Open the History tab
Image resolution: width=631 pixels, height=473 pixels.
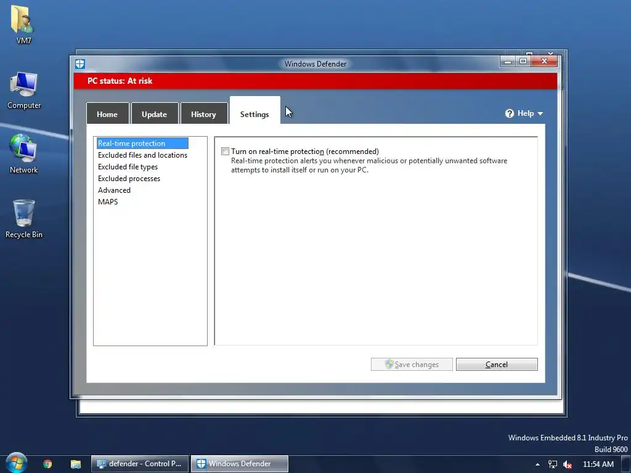tap(203, 114)
